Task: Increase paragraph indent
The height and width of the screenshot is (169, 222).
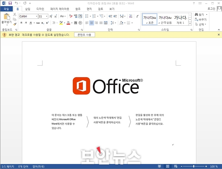Action: 115,16
